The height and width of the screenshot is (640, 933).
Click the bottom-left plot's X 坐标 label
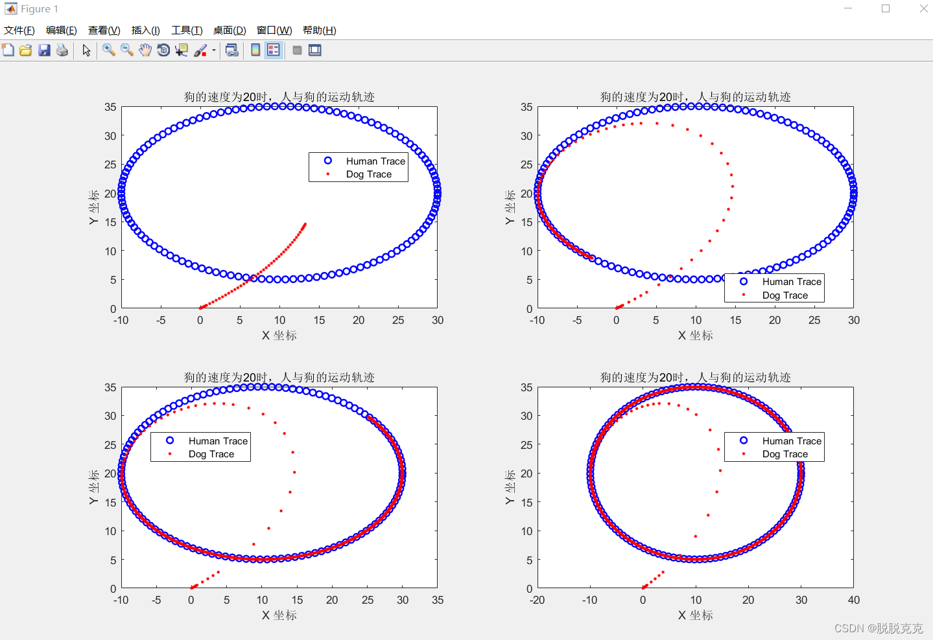click(x=279, y=615)
